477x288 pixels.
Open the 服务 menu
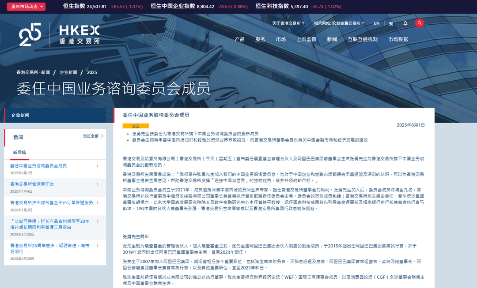pos(260,39)
